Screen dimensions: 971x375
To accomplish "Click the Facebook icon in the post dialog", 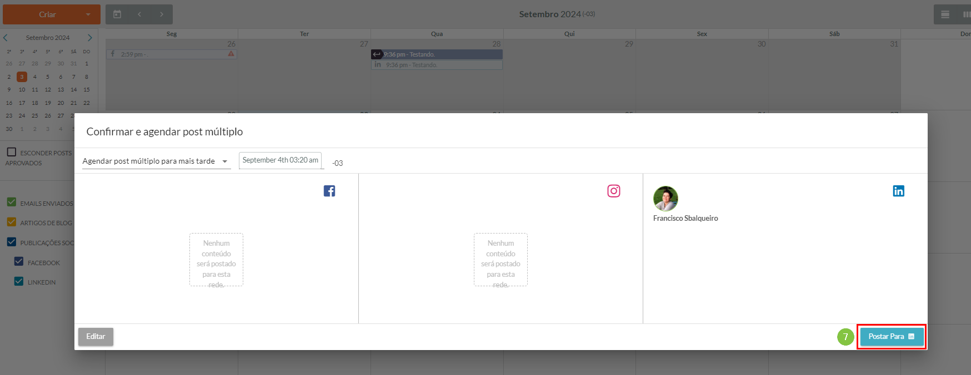I will click(329, 191).
